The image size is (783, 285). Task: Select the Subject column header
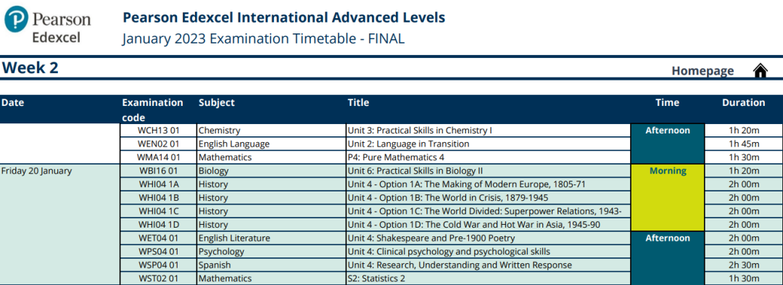coord(216,103)
